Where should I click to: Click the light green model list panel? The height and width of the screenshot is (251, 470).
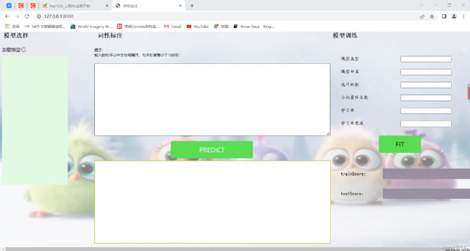(35, 120)
